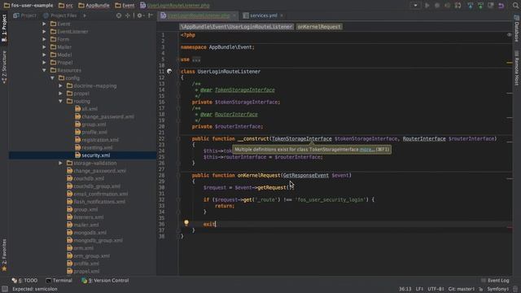Click Symfony2 widget in status bar
Viewport: 521px width, 293px height.
click(x=497, y=289)
